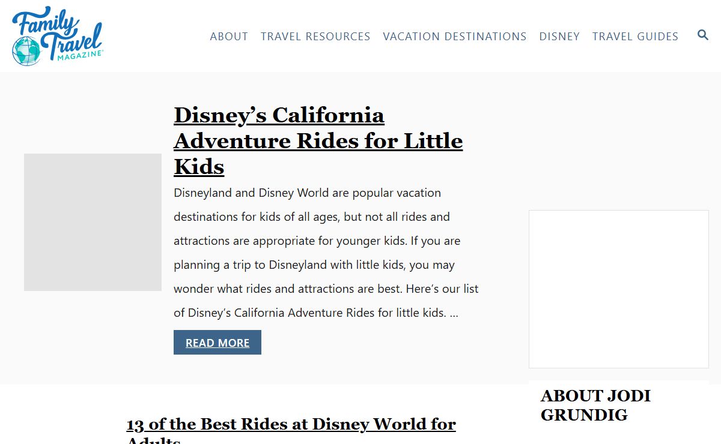This screenshot has width=721, height=444.
Task: Open the TRAVEL GUIDES menu
Action: [x=635, y=37]
